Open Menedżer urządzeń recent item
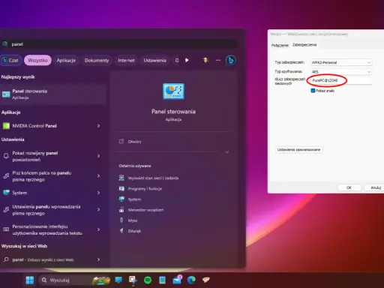 [142, 210]
